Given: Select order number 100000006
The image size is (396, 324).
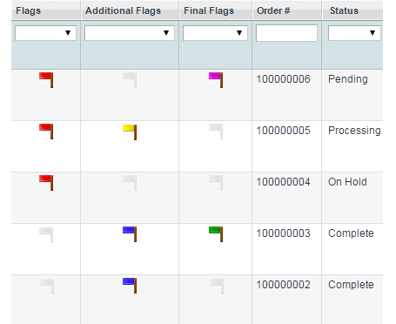Looking at the screenshot, I should click(283, 79).
